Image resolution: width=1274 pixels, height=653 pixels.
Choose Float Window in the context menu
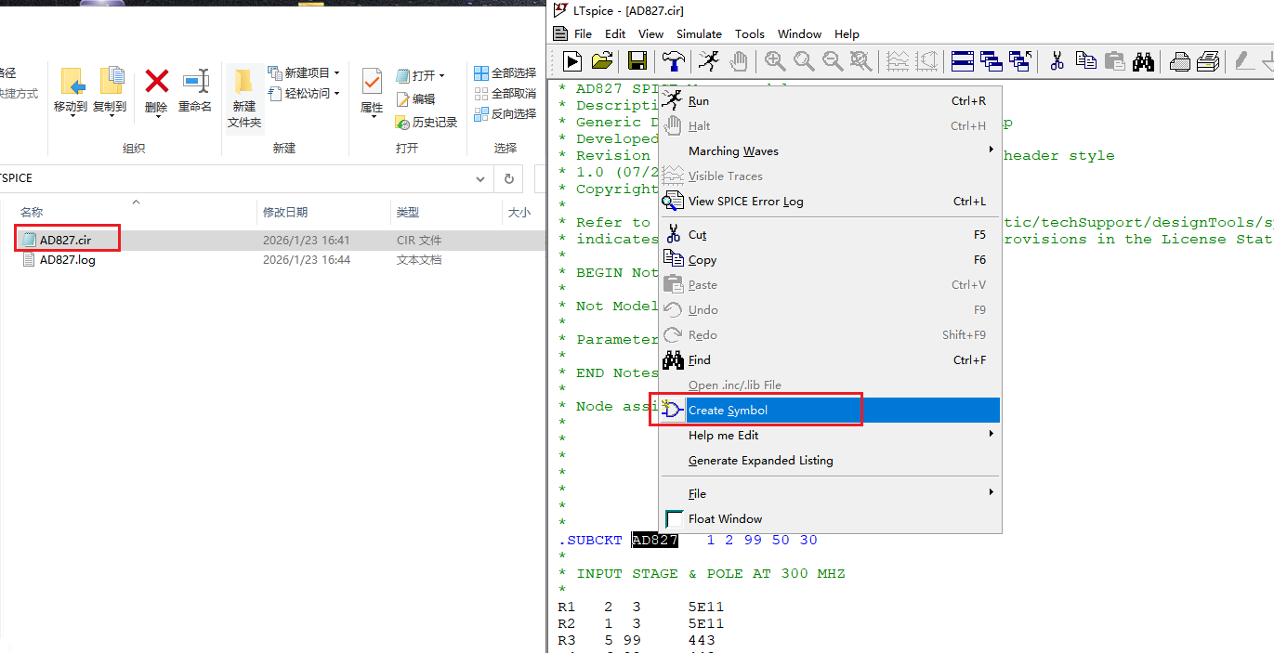click(830, 518)
